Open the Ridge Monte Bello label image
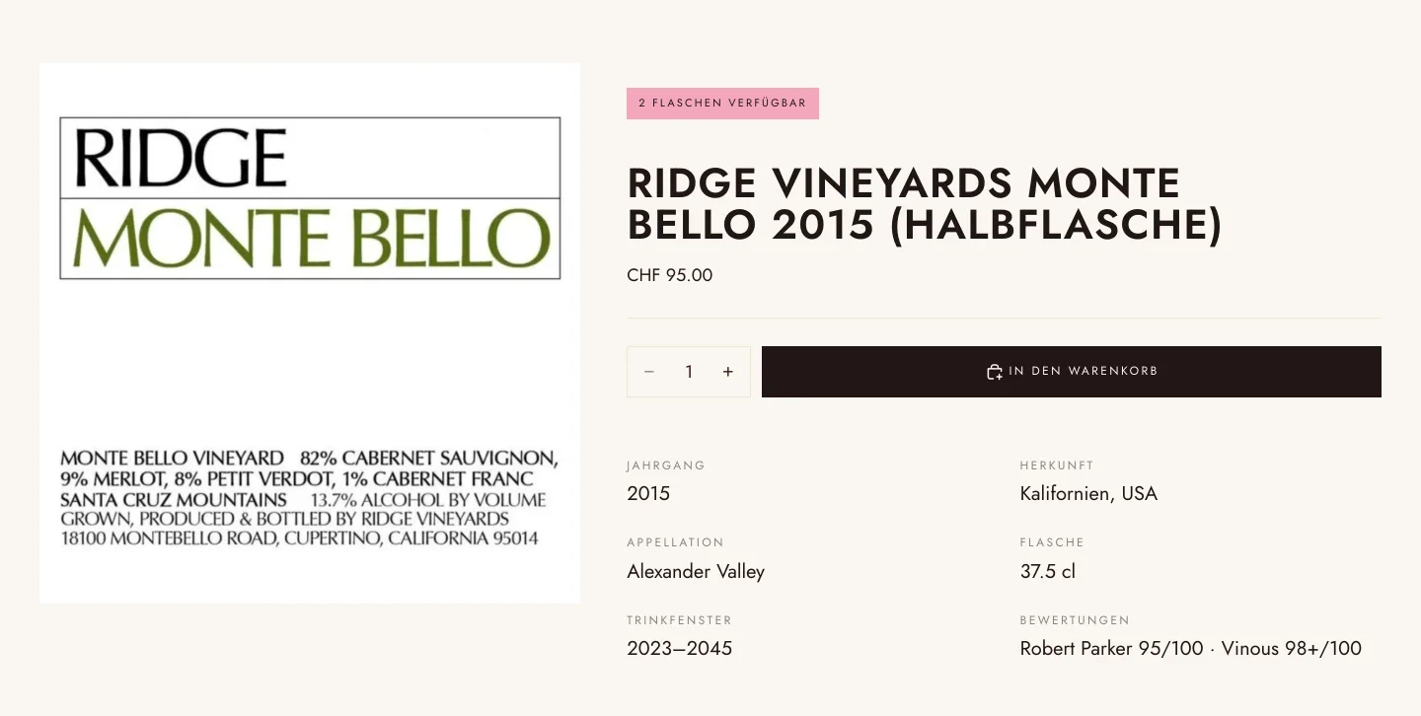This screenshot has width=1421, height=716. (310, 333)
